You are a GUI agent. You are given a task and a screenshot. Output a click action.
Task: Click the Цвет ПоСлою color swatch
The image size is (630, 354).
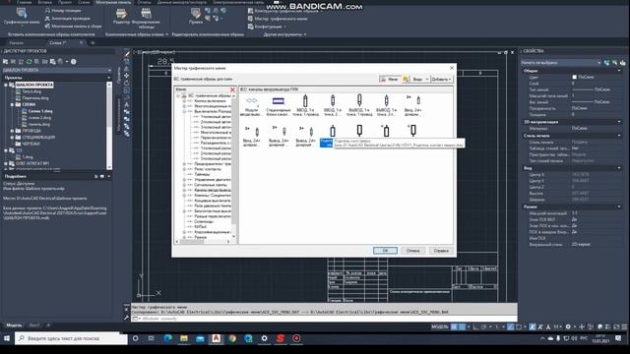[x=574, y=77]
